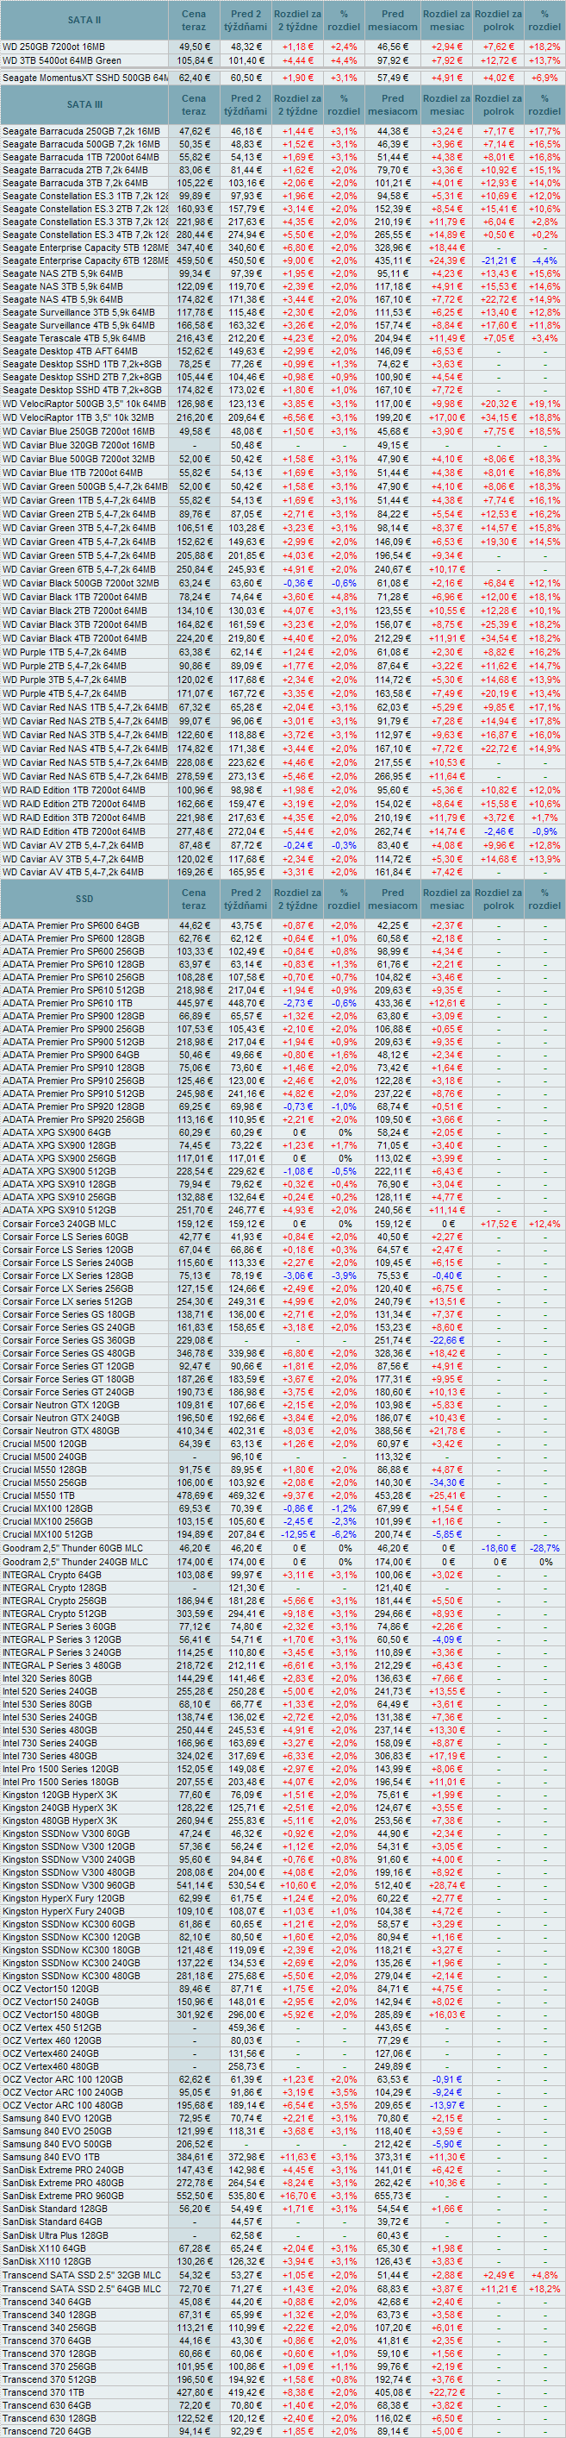
Task: Click Corsair Force Series GS 360GB
Action: pos(68,1340)
